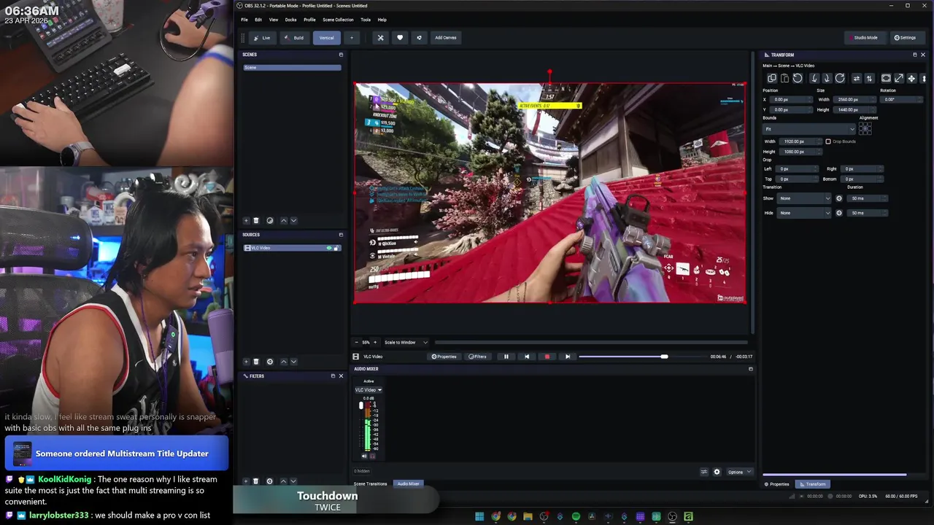Open the Scale to Window dropdown

pyautogui.click(x=406, y=342)
